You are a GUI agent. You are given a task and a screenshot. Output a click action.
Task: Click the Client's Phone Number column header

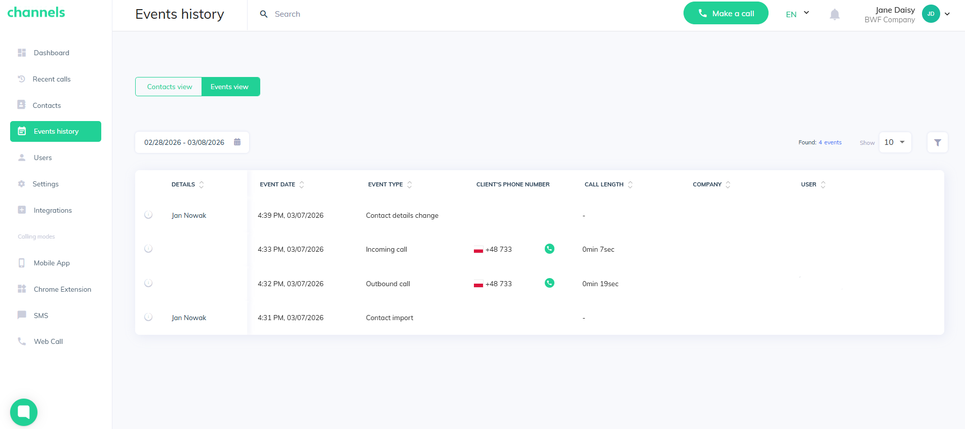(513, 184)
